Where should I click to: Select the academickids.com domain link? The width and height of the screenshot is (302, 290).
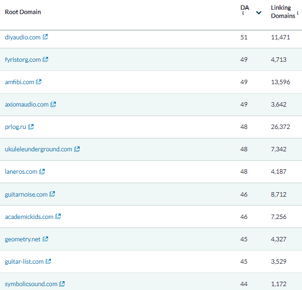click(x=29, y=217)
